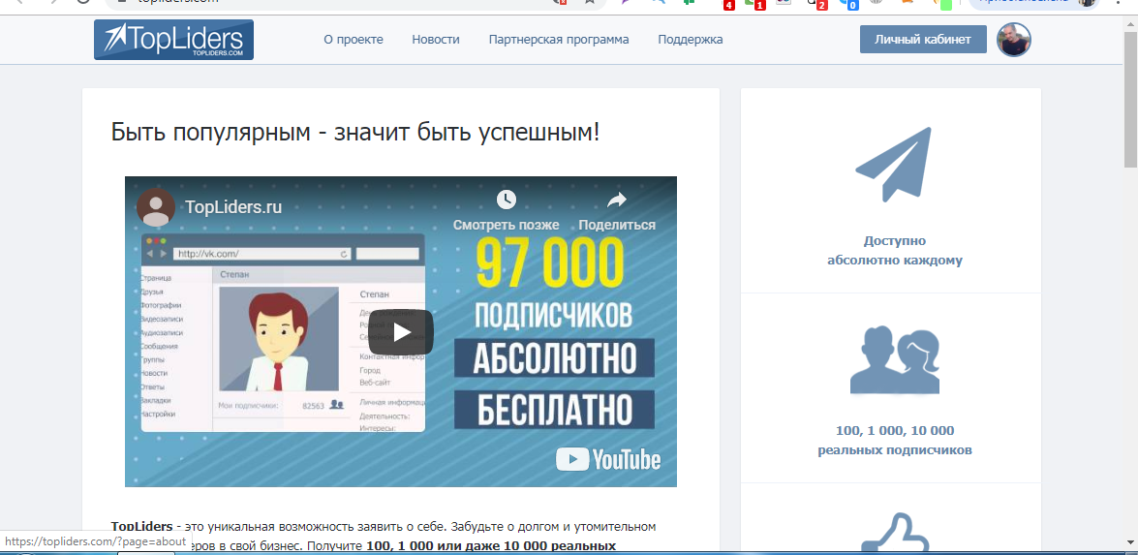Click the paper plane icon in sidebar
The height and width of the screenshot is (555, 1138).
pyautogui.click(x=893, y=165)
